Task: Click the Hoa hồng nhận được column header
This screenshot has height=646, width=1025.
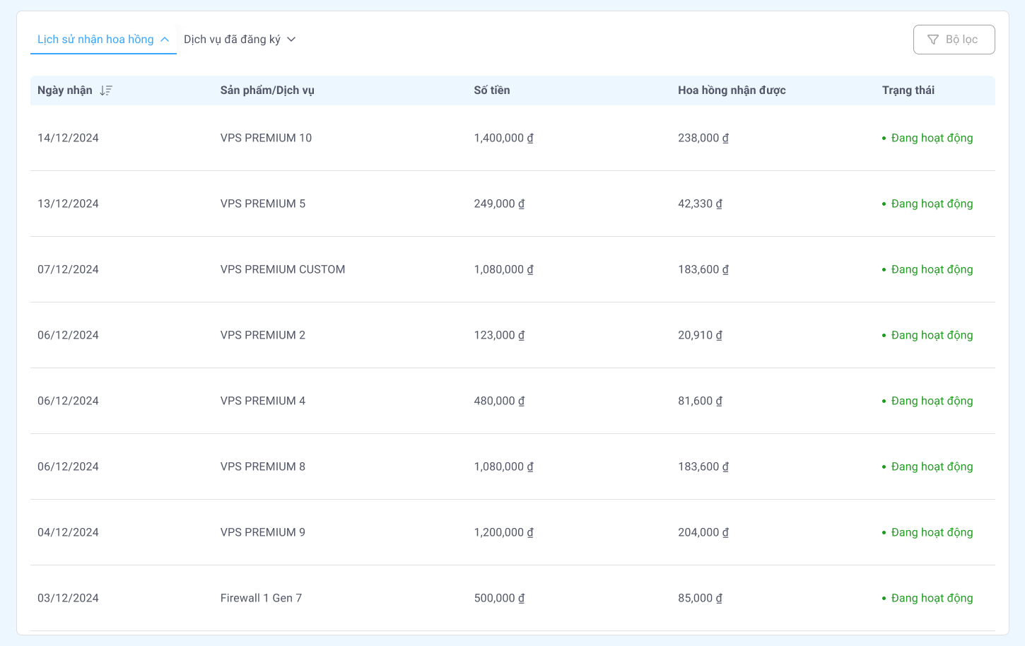Action: (x=732, y=90)
